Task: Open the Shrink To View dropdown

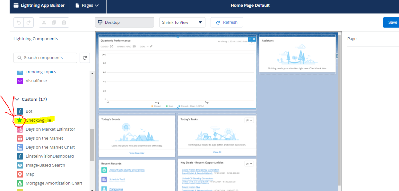Action: click(182, 22)
